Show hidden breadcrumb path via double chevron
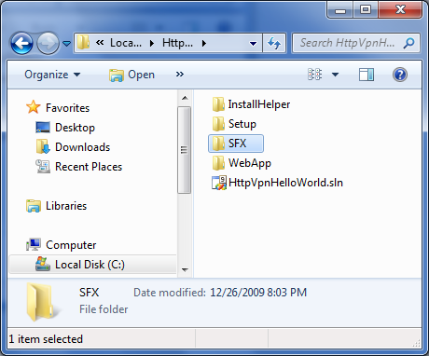 coord(100,42)
